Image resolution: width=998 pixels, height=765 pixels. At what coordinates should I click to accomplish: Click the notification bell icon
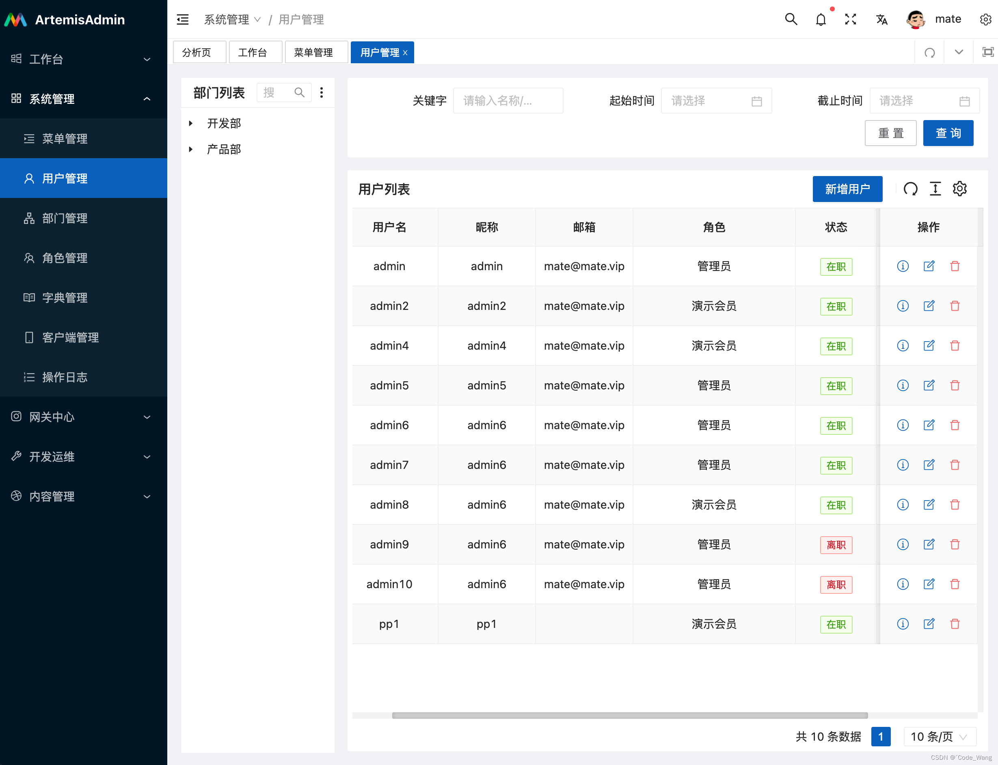[x=821, y=19]
